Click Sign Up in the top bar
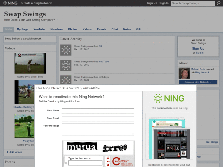The image size is (223, 167). pos(152,3)
